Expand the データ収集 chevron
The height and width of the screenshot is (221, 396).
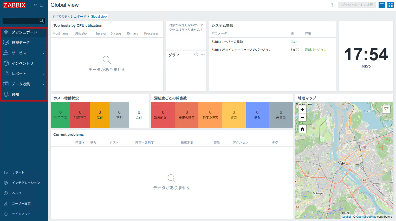click(43, 84)
